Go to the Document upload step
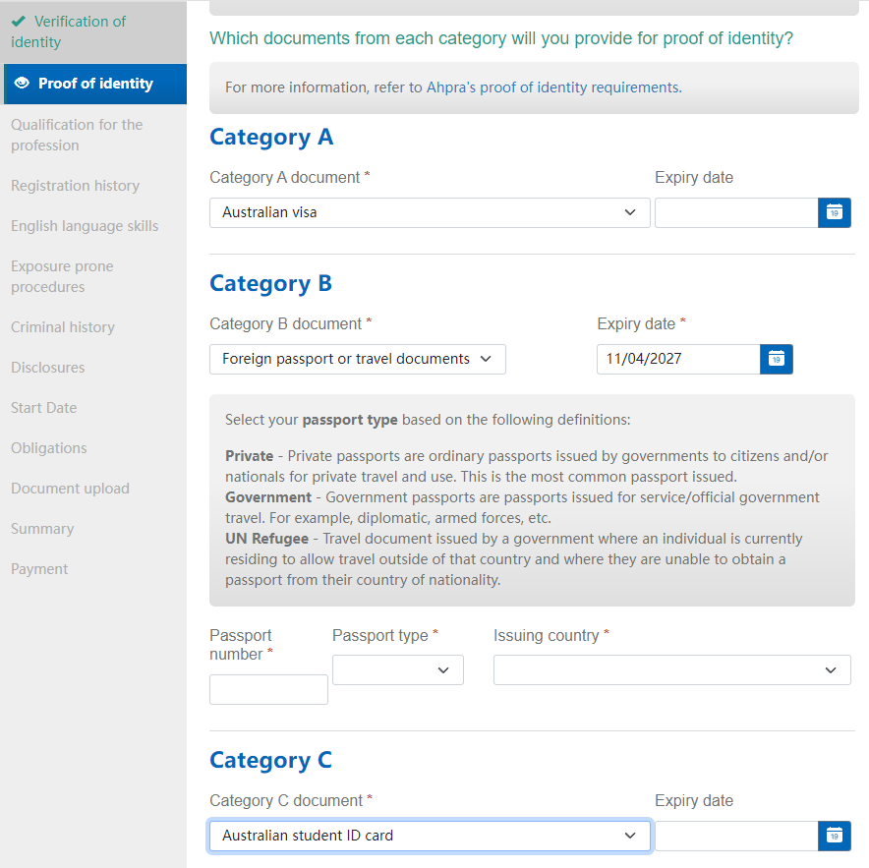The height and width of the screenshot is (868, 869). click(x=70, y=489)
